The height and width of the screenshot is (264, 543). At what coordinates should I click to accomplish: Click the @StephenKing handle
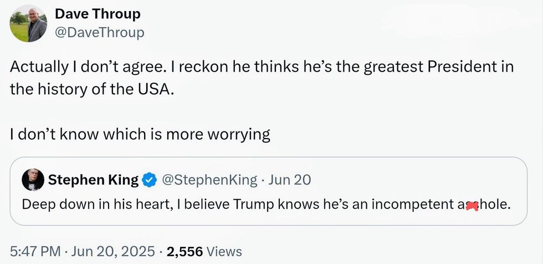pyautogui.click(x=209, y=180)
